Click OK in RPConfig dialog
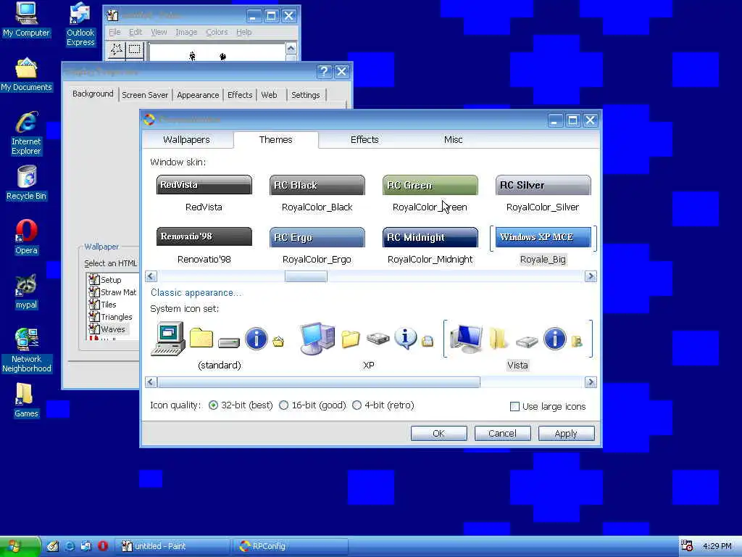 pos(438,434)
